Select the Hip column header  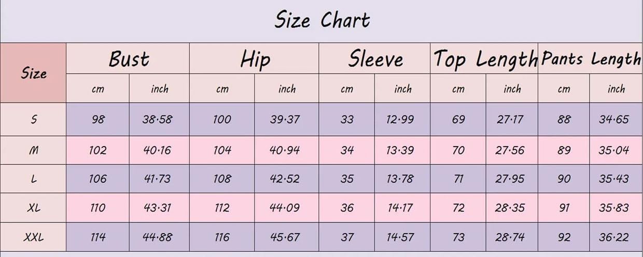[254, 59]
